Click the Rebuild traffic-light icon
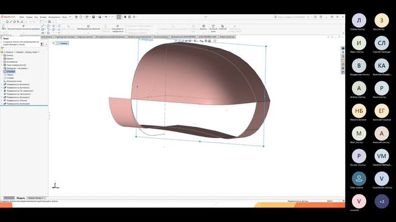The image size is (396, 222). (125, 17)
